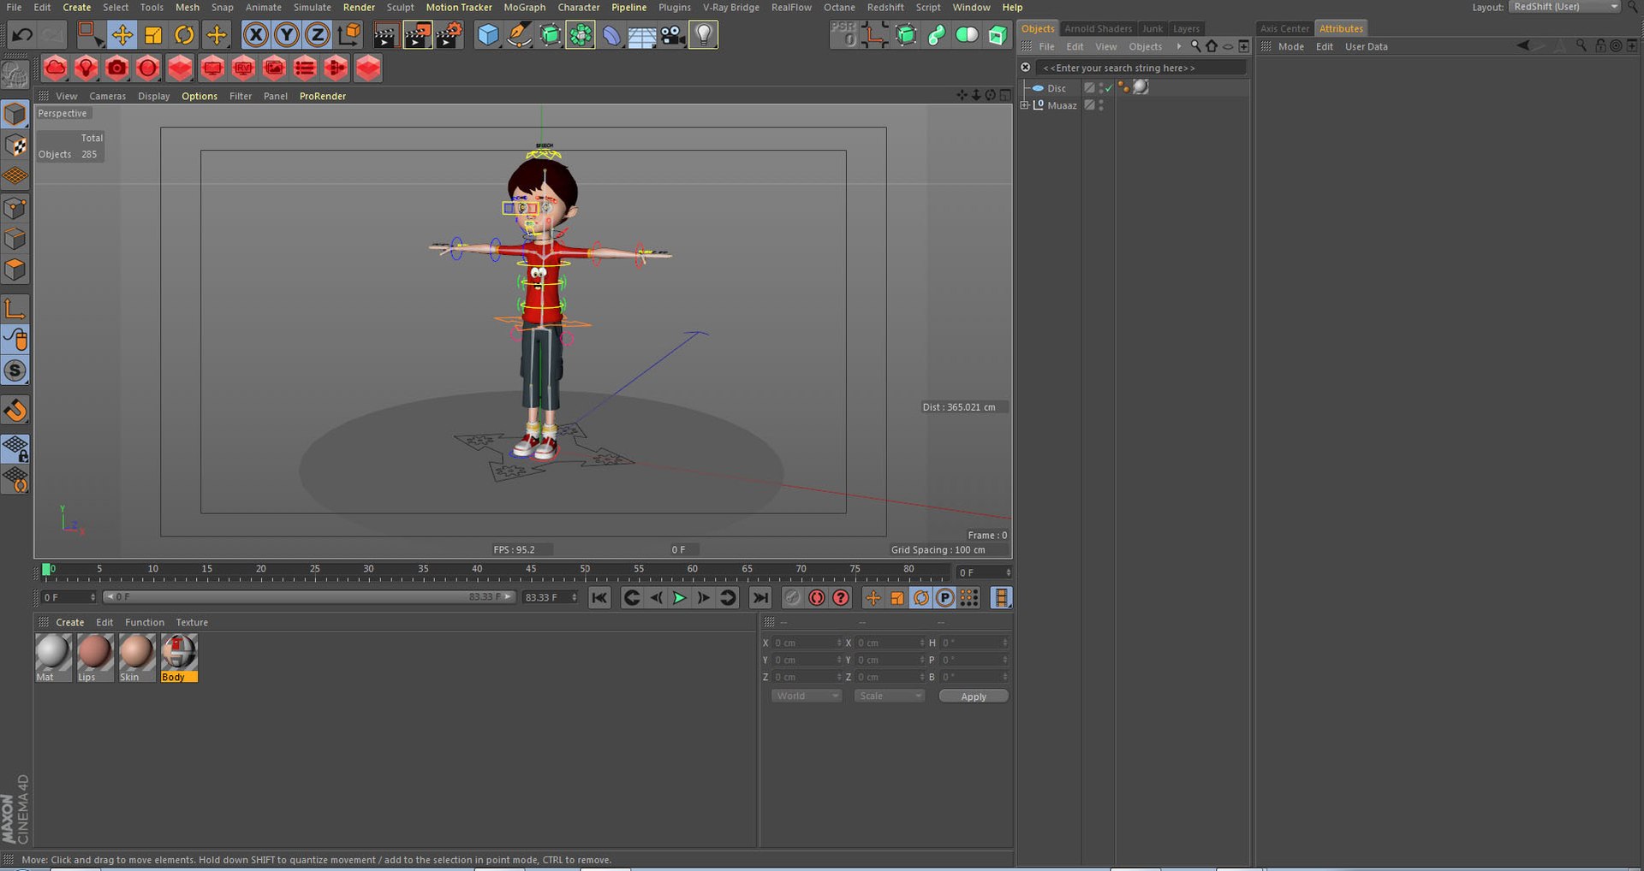1644x871 pixels.
Task: Click the Redshift camera icon in red toolbar
Action: coord(116,68)
